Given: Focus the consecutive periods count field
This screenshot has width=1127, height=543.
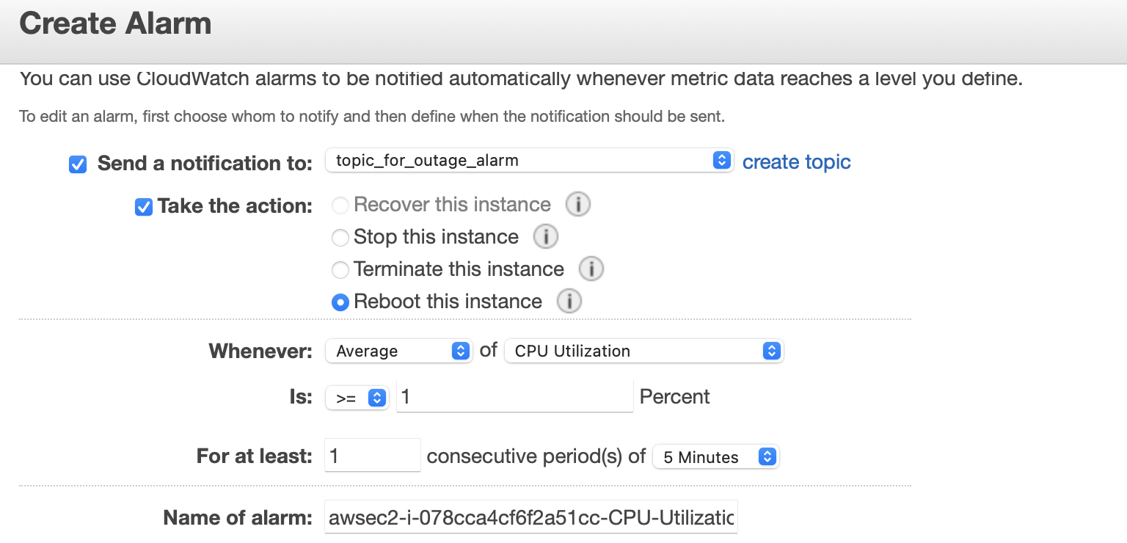Looking at the screenshot, I should point(373,456).
